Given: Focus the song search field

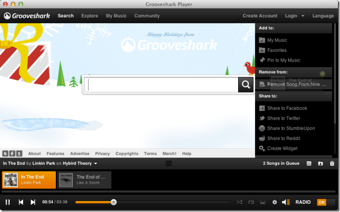Looking at the screenshot, I should [x=161, y=85].
